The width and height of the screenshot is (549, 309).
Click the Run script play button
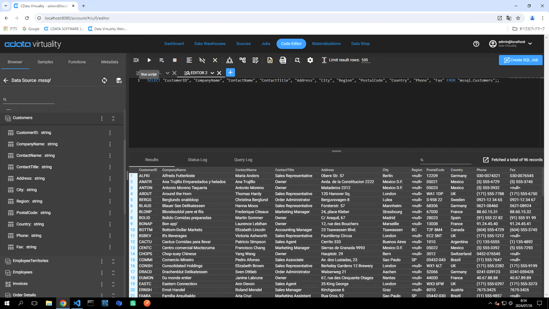[149, 60]
